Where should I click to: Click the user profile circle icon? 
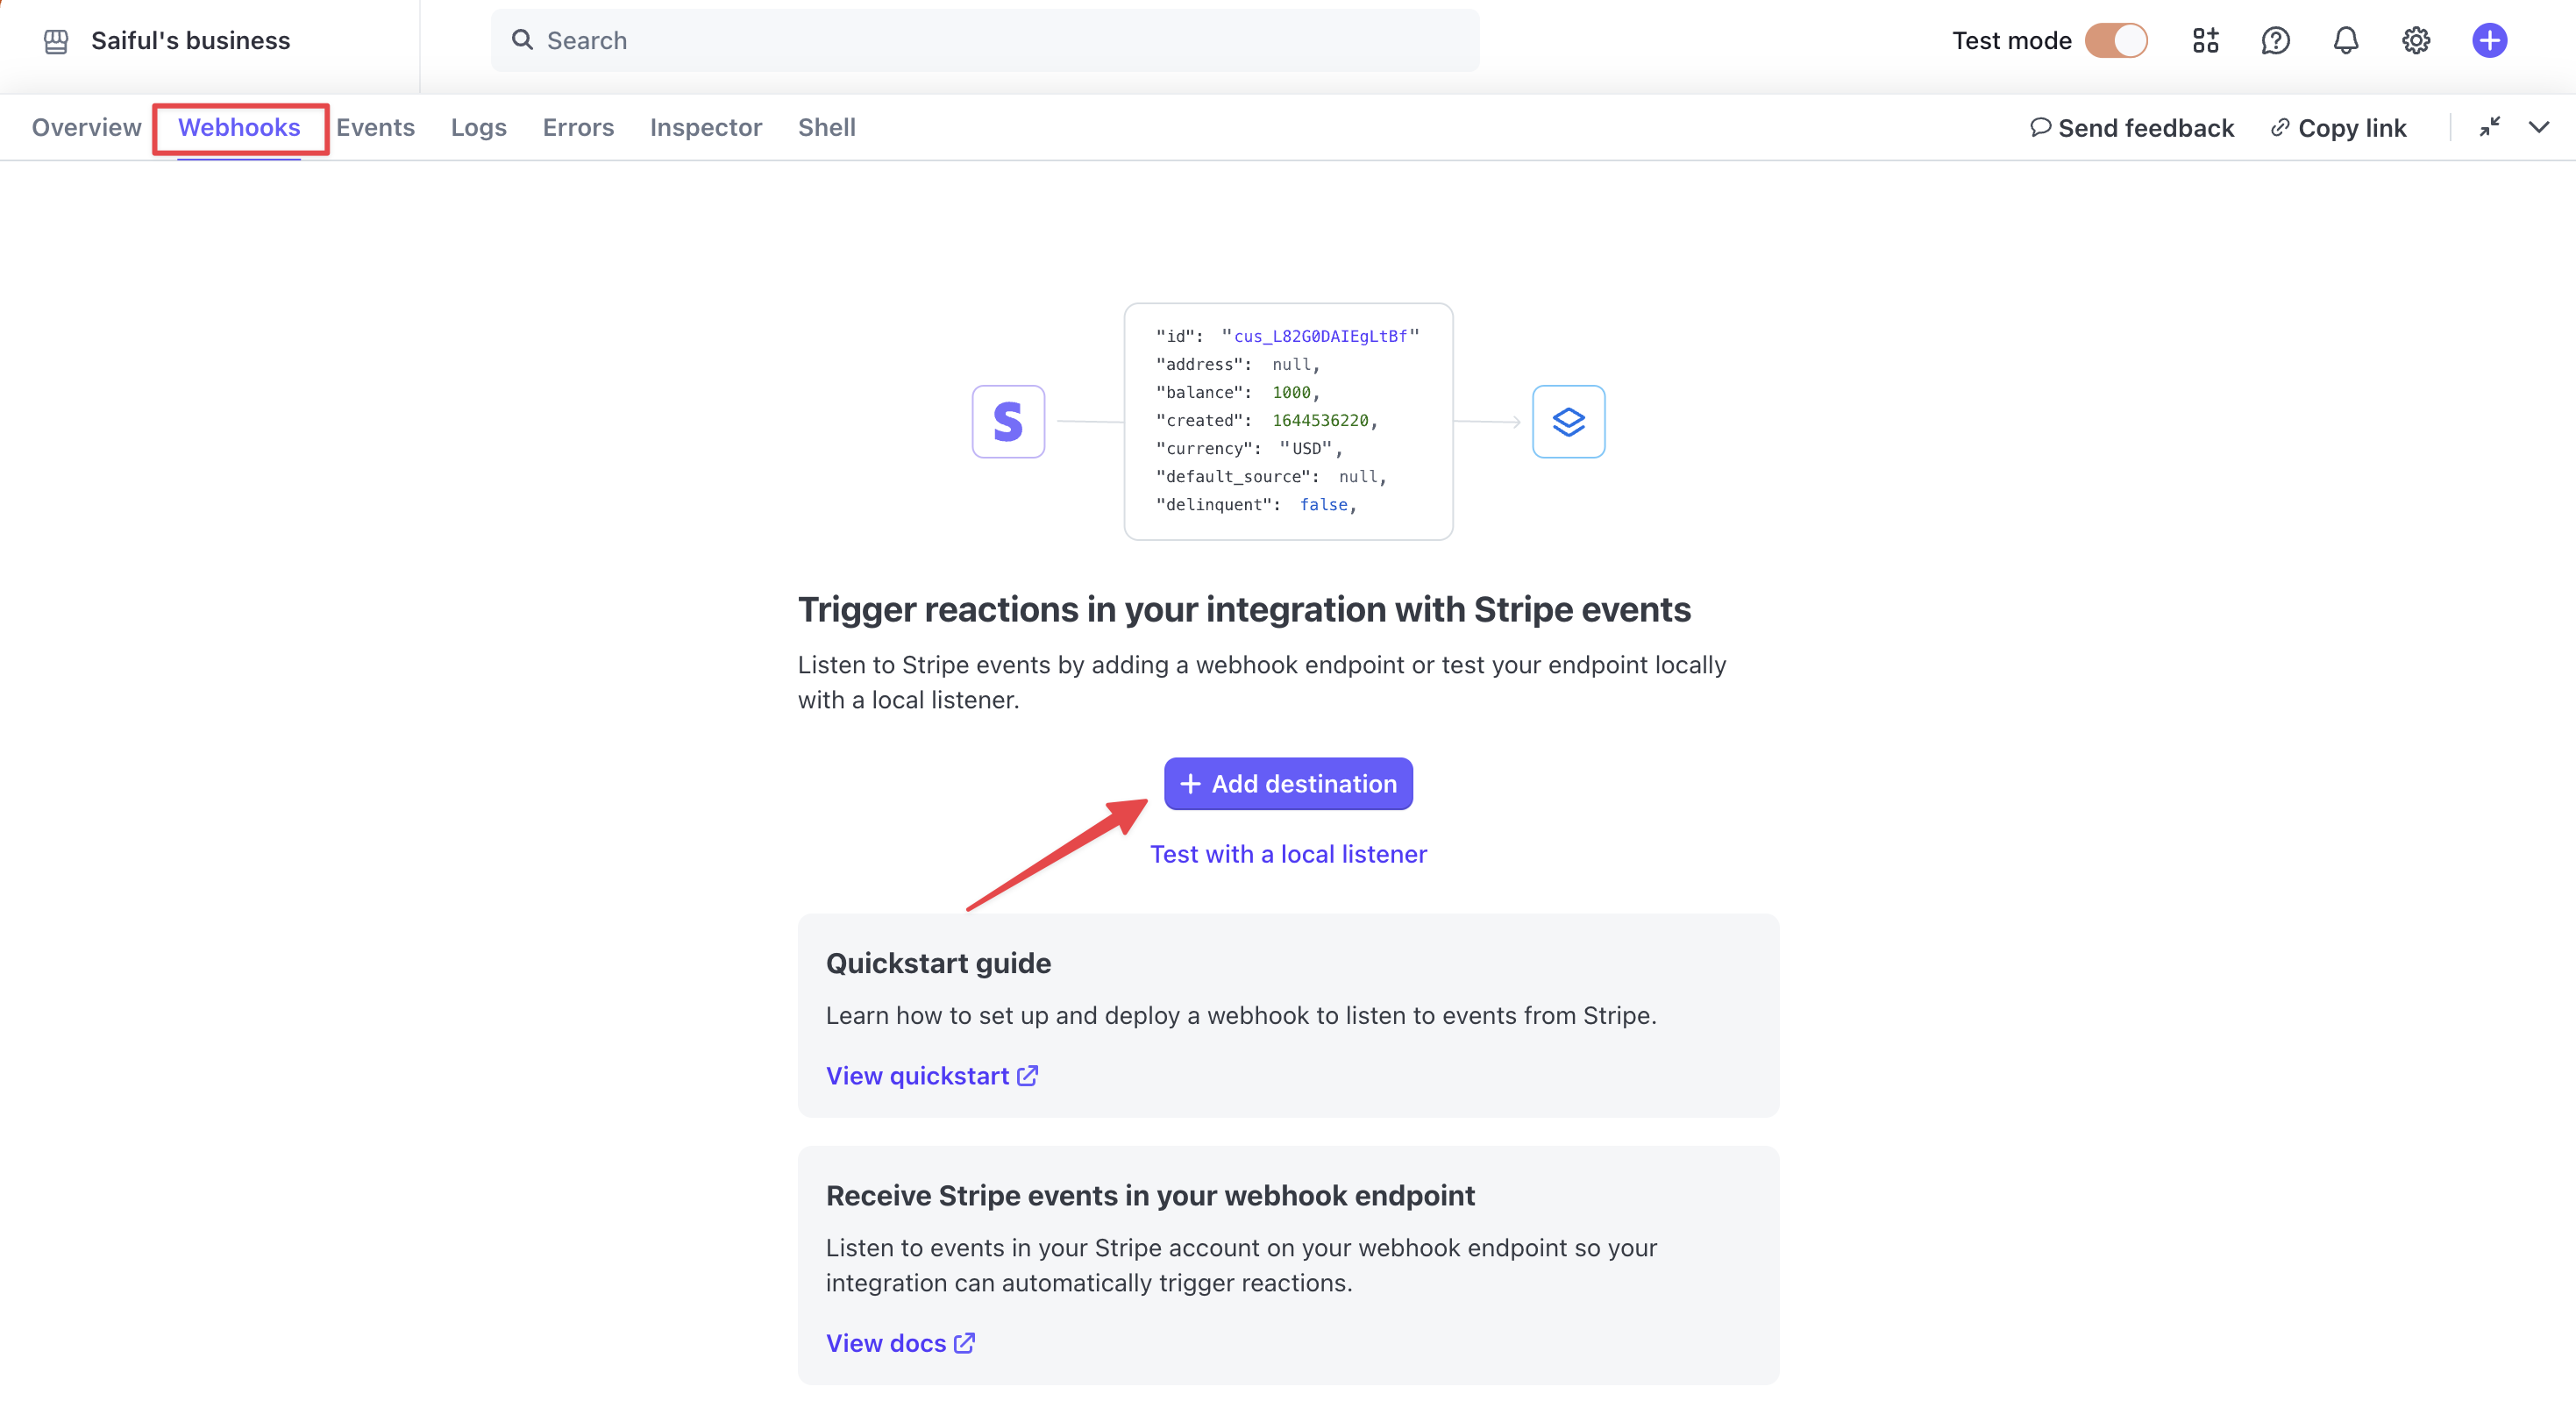[x=2488, y=39]
